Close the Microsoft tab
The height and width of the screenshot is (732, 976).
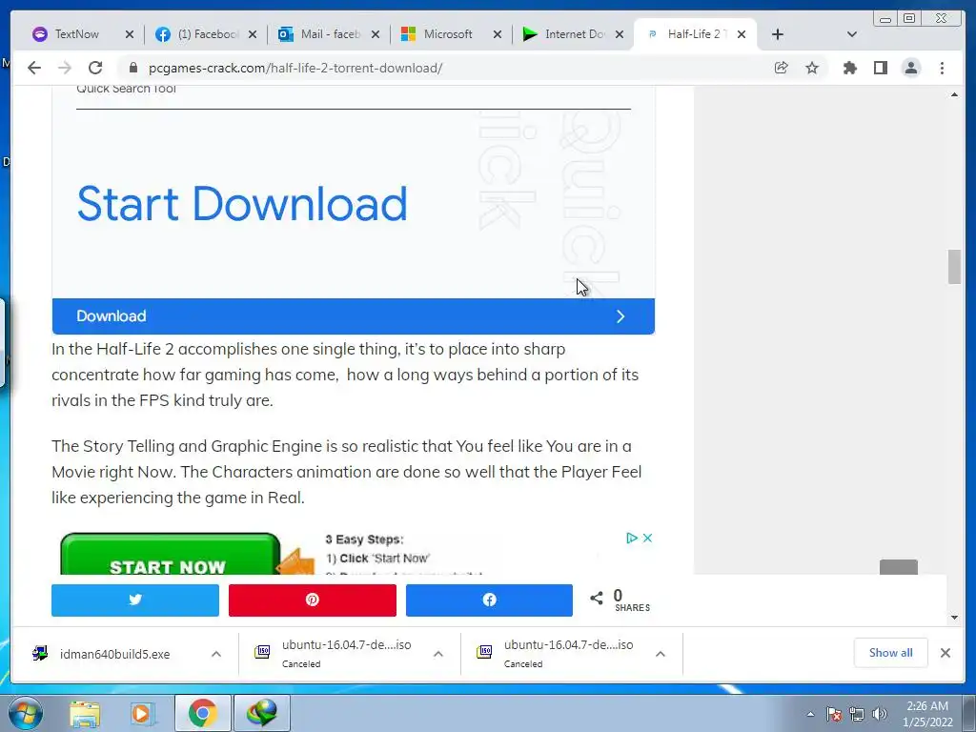tap(498, 34)
